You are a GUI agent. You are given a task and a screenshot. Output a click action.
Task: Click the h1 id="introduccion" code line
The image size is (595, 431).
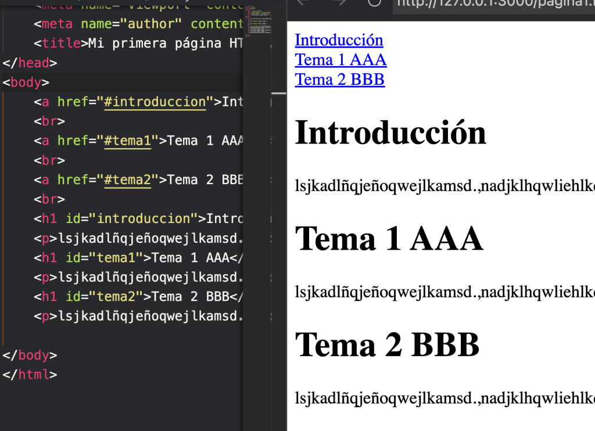coord(138,218)
